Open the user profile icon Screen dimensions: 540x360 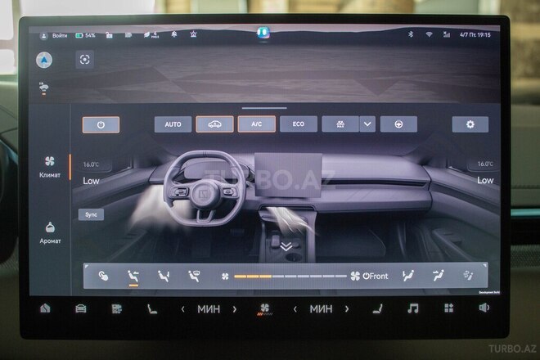[x=43, y=35]
